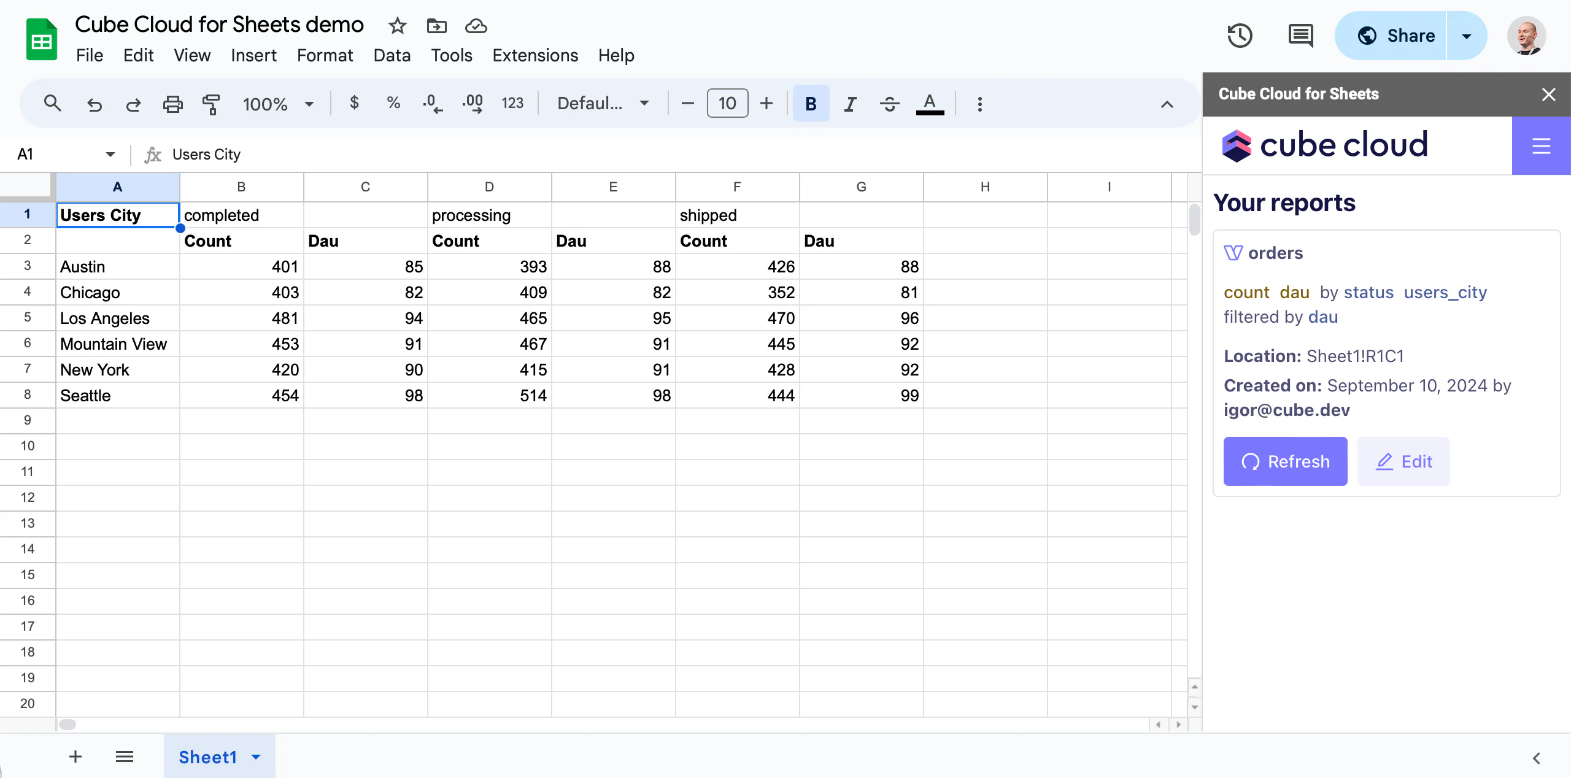Open version history clock icon
This screenshot has width=1571, height=778.
tap(1240, 36)
